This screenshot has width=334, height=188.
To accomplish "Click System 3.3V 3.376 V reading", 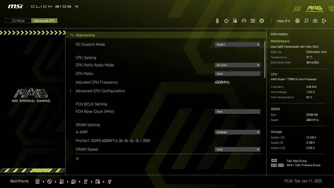I will [311, 148].
